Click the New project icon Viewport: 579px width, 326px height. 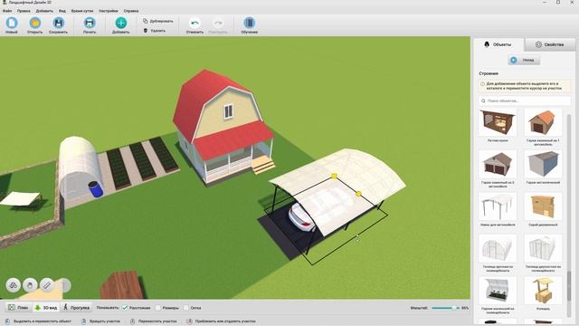tap(12, 23)
